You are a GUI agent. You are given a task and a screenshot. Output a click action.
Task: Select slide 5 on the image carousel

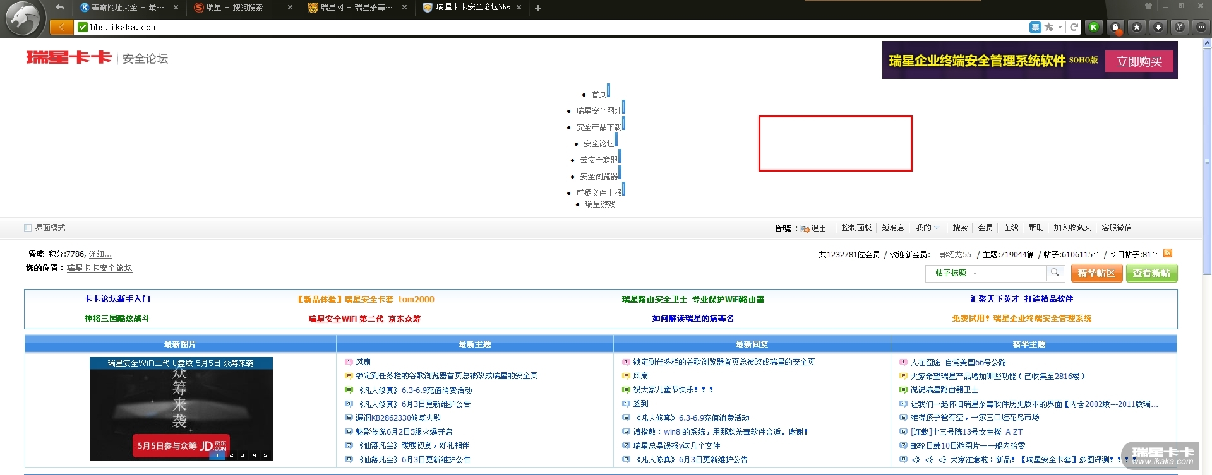point(265,455)
